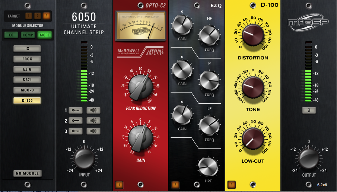
Task: Click the output level meter
Action: (x=308, y=72)
